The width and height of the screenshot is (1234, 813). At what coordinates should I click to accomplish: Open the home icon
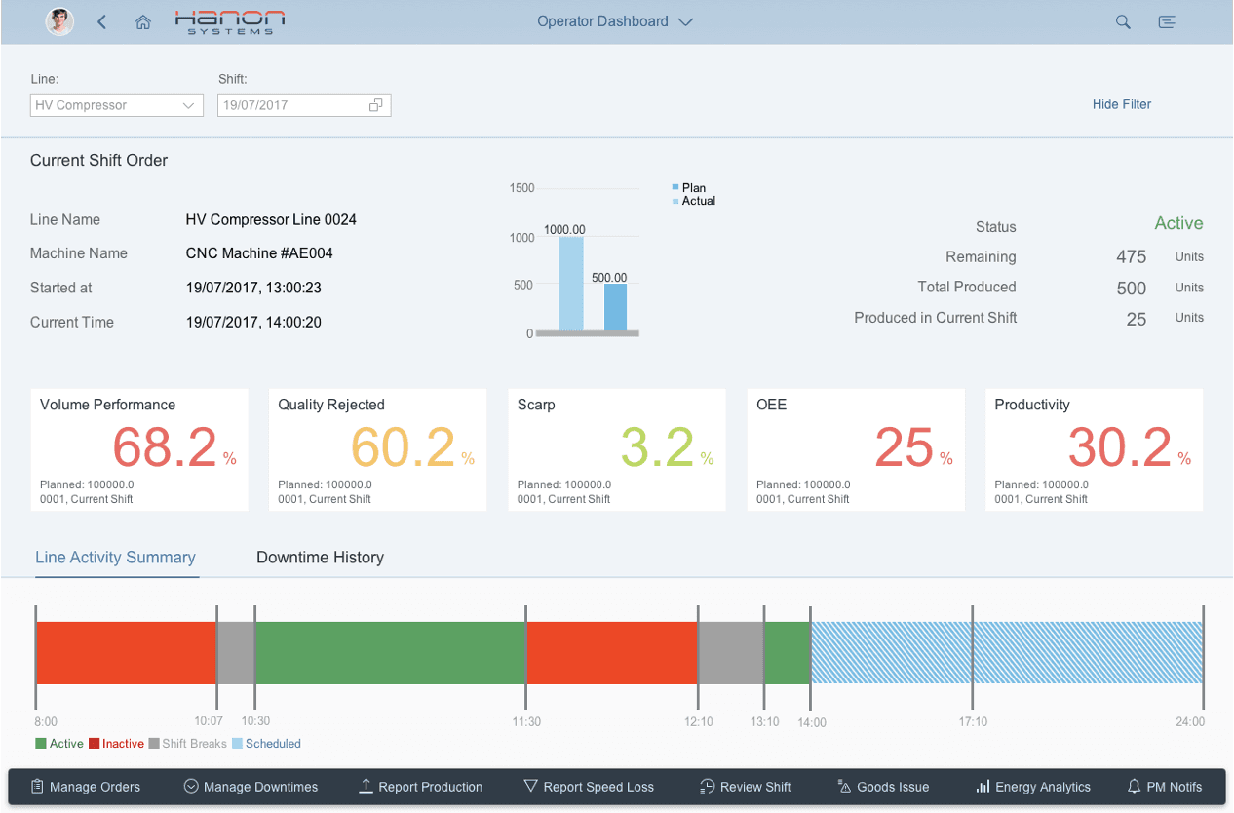[143, 21]
